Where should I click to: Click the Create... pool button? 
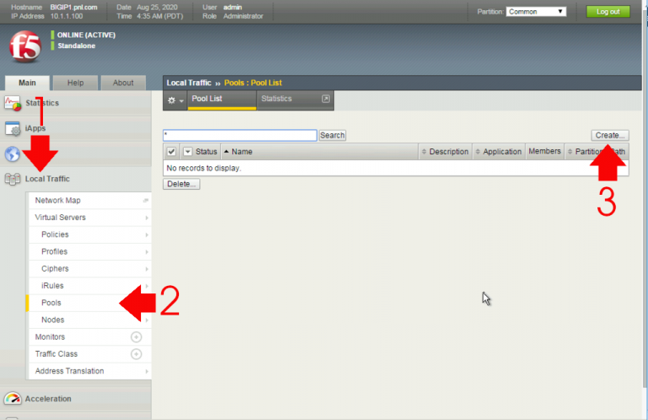[610, 135]
